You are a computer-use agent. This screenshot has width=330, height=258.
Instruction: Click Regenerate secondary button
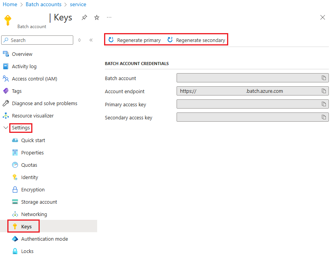[196, 40]
